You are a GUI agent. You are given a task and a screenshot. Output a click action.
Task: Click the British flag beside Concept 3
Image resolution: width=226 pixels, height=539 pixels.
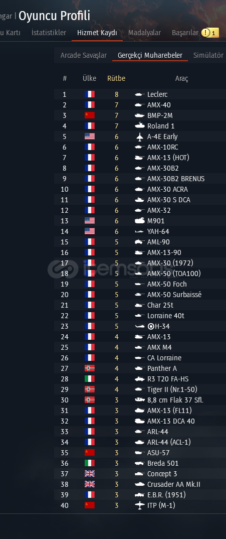[90, 474]
